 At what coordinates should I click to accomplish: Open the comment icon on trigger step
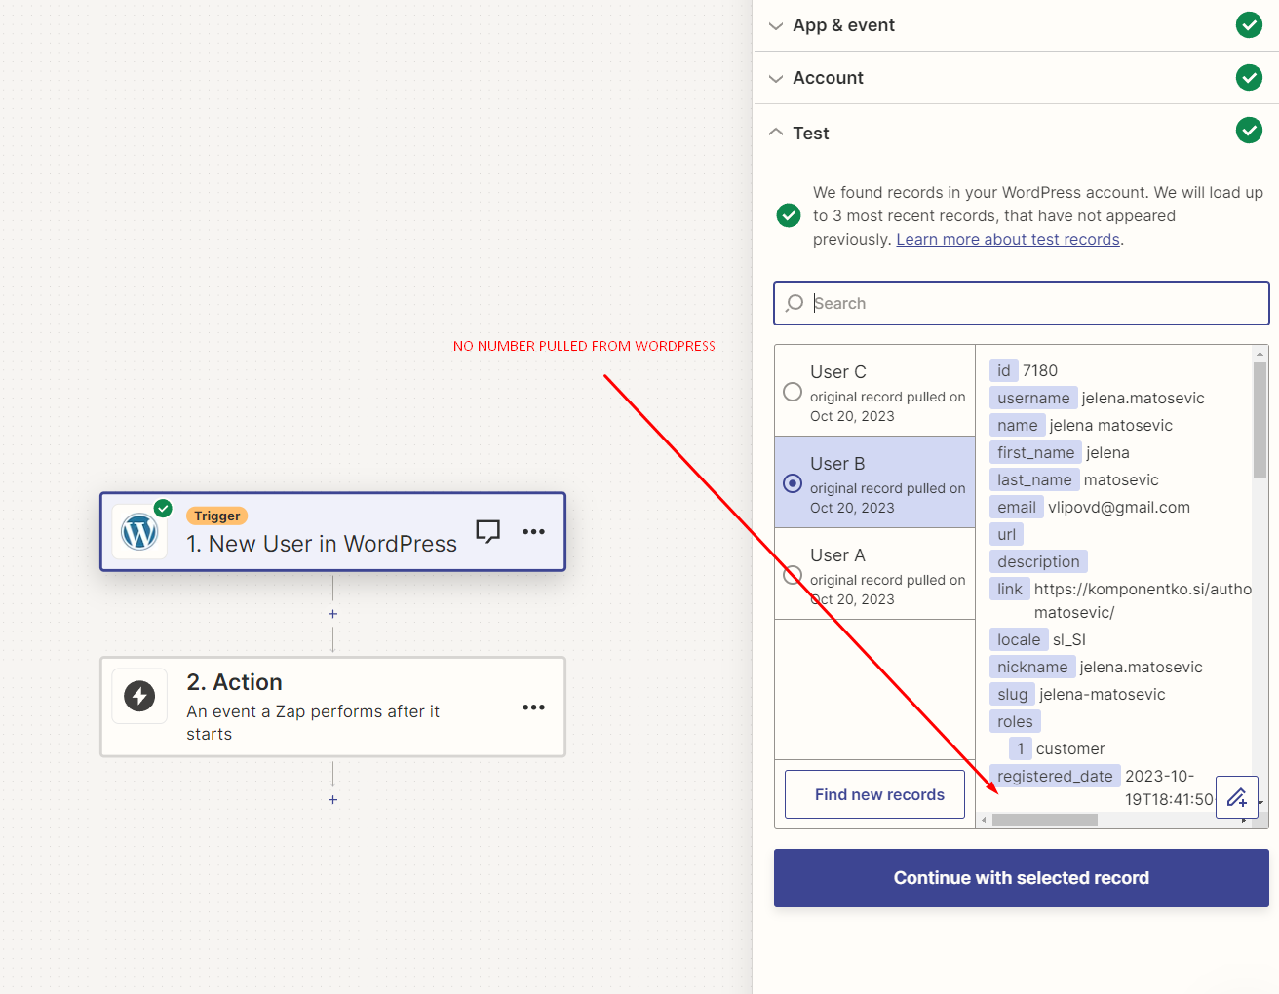point(487,531)
